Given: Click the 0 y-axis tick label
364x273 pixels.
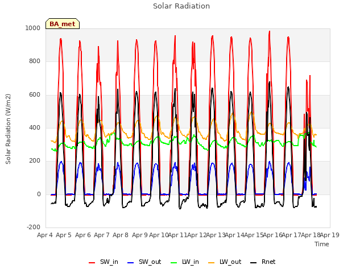Looking at the screenshot, I should coord(39,194).
